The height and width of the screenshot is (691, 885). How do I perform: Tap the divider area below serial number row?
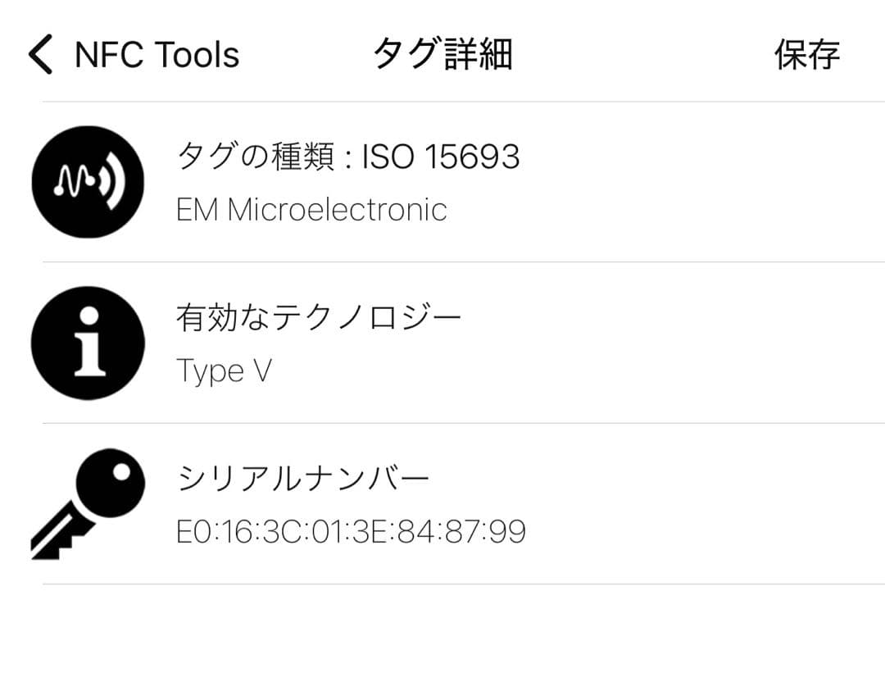(x=442, y=584)
